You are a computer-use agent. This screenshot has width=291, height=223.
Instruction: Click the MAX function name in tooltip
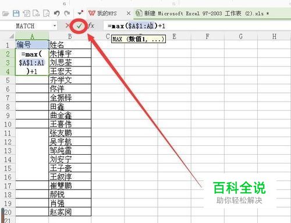pyautogui.click(x=117, y=39)
